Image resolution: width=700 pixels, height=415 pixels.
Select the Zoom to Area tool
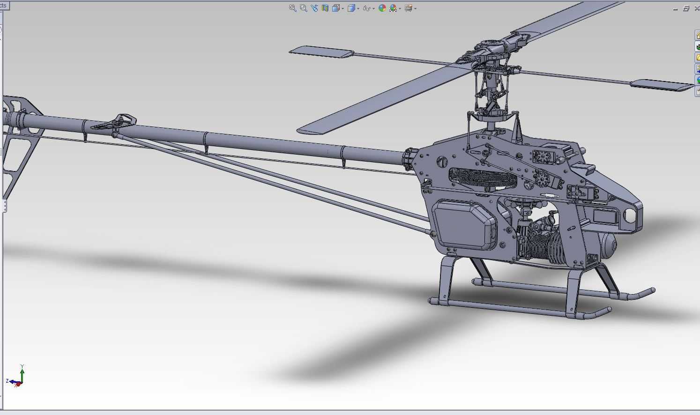click(303, 8)
